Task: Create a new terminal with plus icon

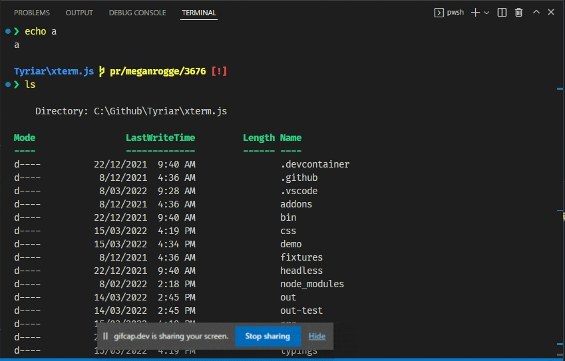Action: coord(475,13)
